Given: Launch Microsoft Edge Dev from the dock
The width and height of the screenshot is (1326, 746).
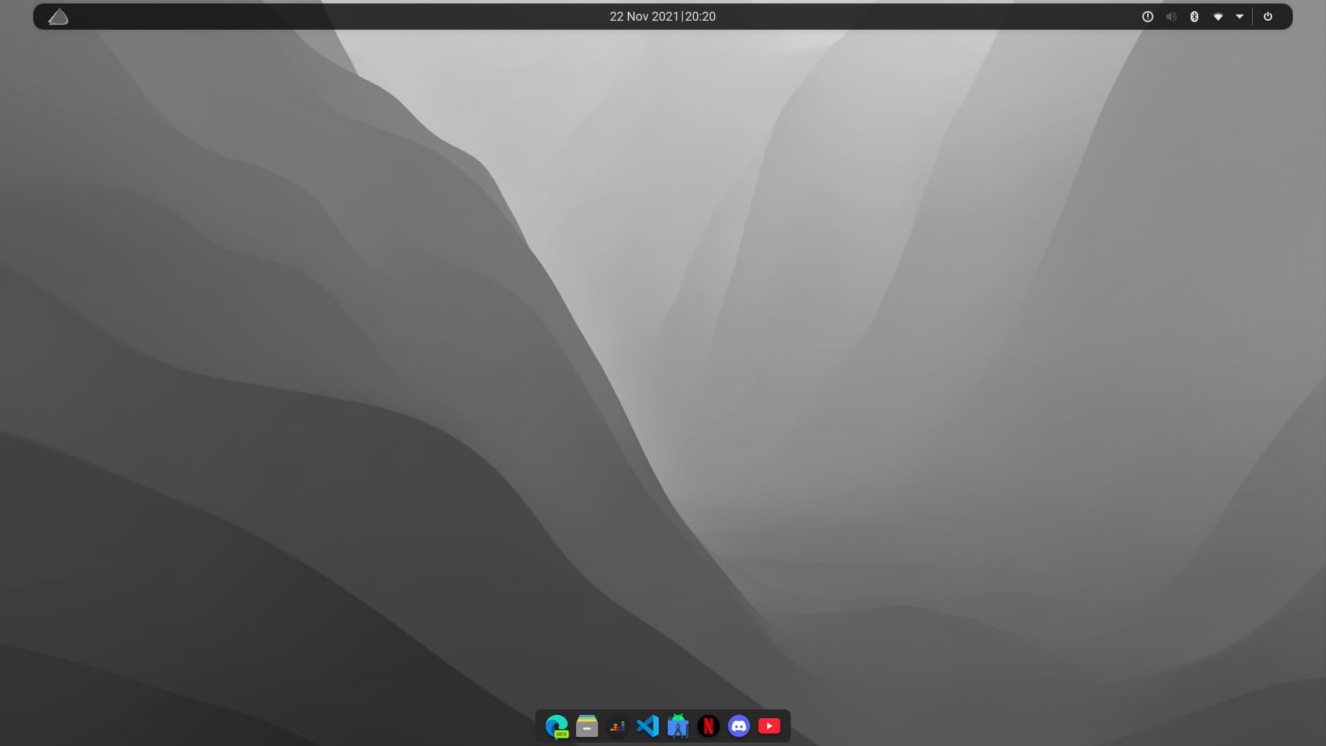Looking at the screenshot, I should click(x=557, y=727).
